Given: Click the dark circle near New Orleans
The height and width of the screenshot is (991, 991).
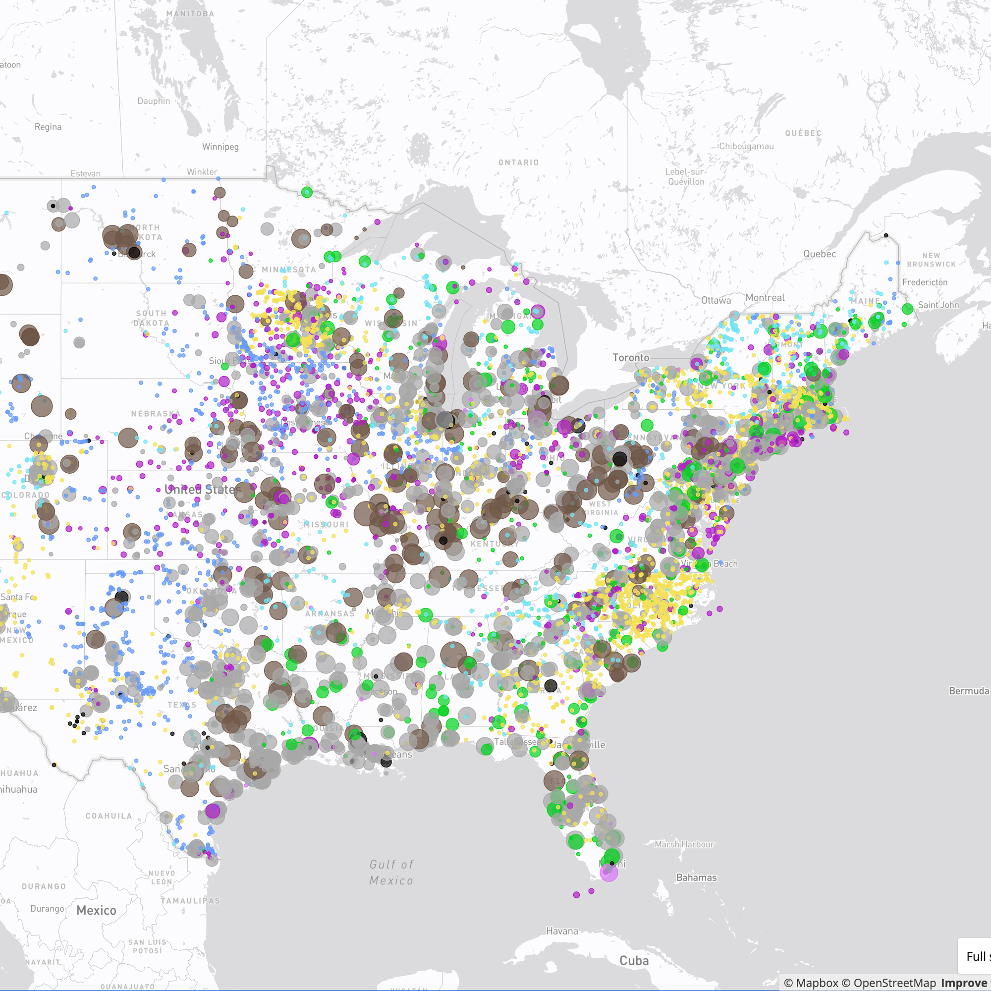Looking at the screenshot, I should coord(387,763).
